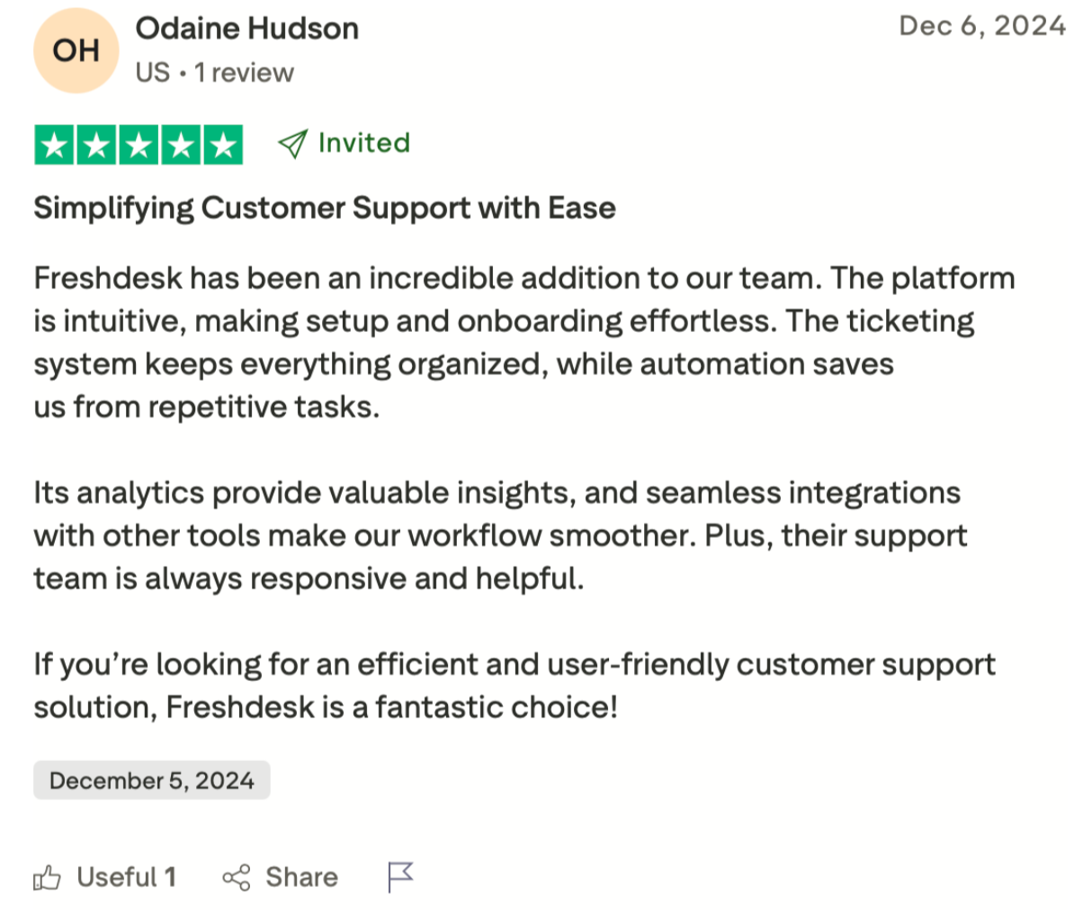This screenshot has height=923, width=1083.
Task: Click the first green rating star
Action: pos(55,145)
